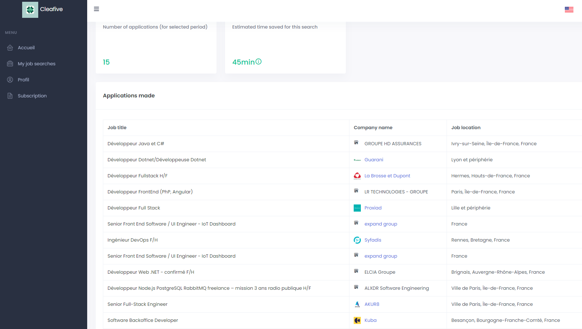Screen dimensions: 582x329
Task: Select the Ingénieur DevOps F/H title
Action: tap(133, 240)
